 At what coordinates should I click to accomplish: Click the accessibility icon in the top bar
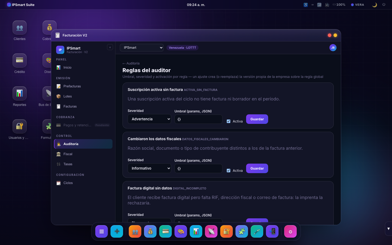pos(306,5)
